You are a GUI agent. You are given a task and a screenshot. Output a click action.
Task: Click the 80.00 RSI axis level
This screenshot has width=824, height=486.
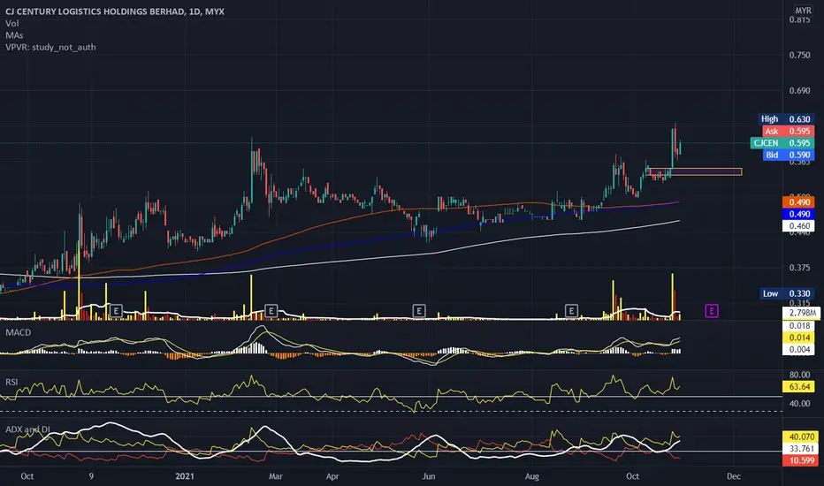click(x=799, y=375)
